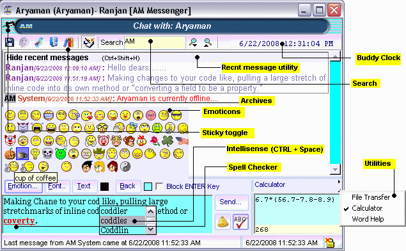Enable the Block ENTER Key checkbox

[x=159, y=186]
